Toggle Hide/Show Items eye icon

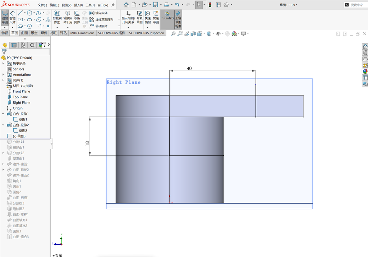click(218, 34)
